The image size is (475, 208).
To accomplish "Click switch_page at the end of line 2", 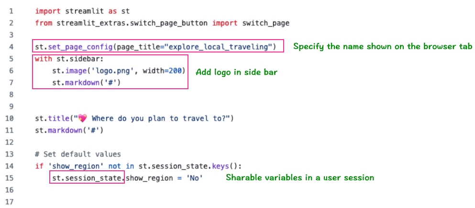I will [x=268, y=23].
